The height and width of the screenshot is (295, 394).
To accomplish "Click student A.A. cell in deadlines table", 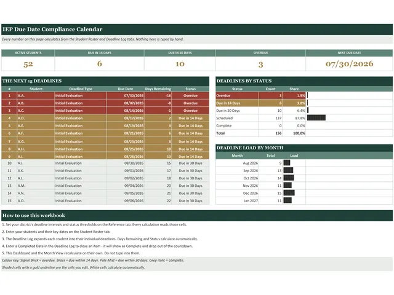I will pyautogui.click(x=36, y=96).
